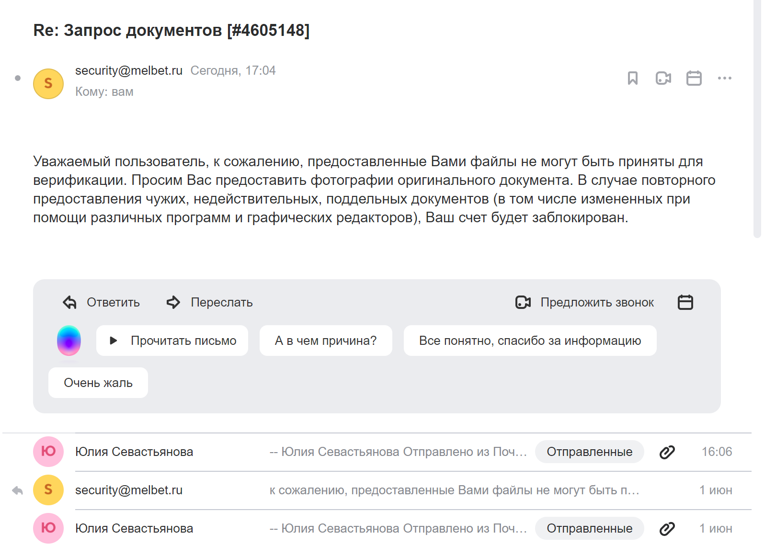
Task: Click the reply arrow icon beside Ответить
Action: (x=70, y=302)
